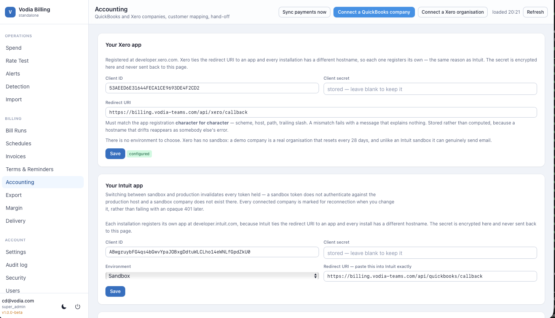Open Settings in the sidebar

(x=43, y=252)
